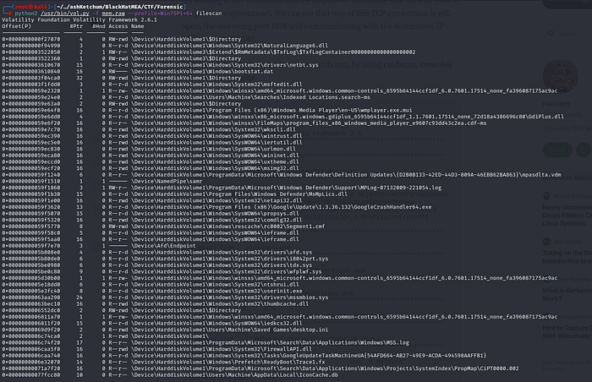The height and width of the screenshot is (382, 592).
Task: Click the Access column header
Action: click(x=116, y=27)
